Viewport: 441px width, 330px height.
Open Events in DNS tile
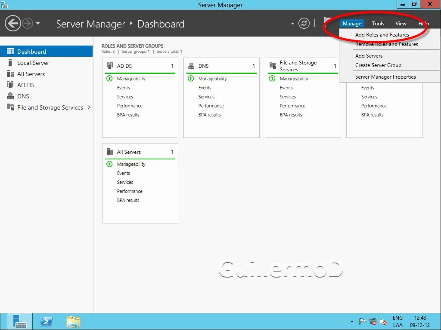(205, 88)
